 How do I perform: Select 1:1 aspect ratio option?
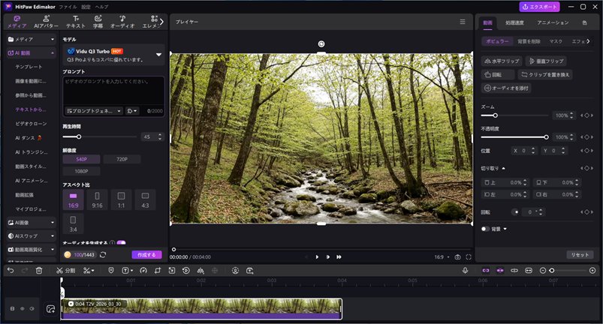tap(121, 199)
